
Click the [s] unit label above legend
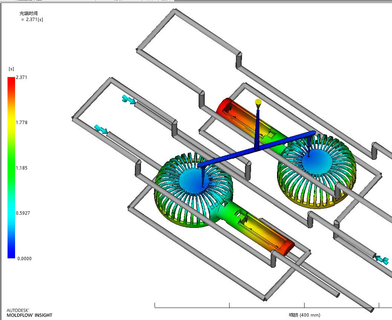pos(11,69)
